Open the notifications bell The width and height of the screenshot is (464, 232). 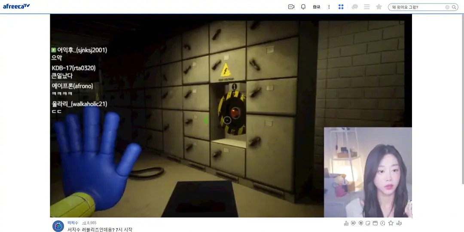[x=303, y=7]
